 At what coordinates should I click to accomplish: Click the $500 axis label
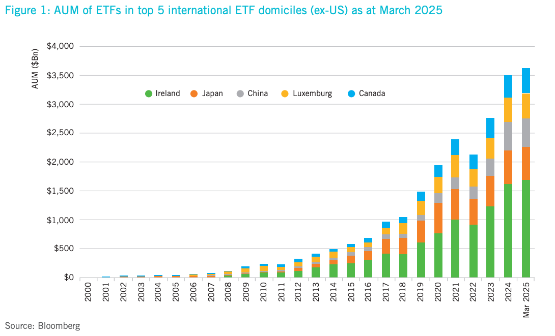(64, 249)
